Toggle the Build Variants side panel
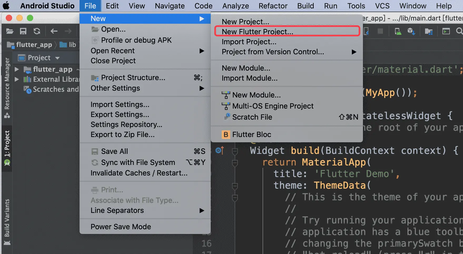 (x=7, y=221)
